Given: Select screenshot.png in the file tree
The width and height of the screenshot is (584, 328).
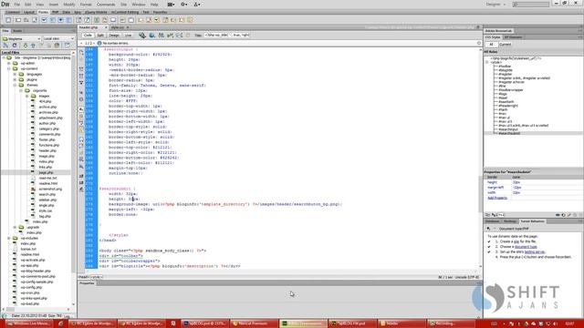Looking at the screenshot, I should pos(50,189).
